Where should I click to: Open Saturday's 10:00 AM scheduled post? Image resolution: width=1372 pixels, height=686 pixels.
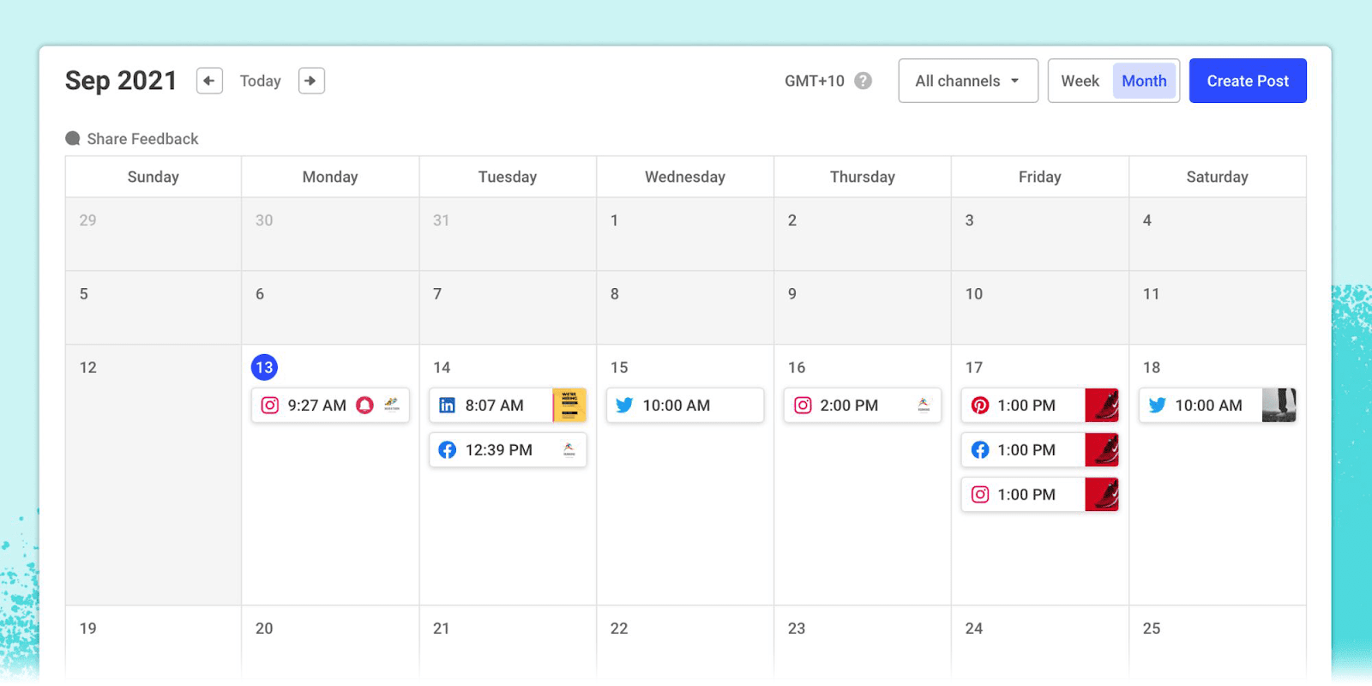[1218, 406]
